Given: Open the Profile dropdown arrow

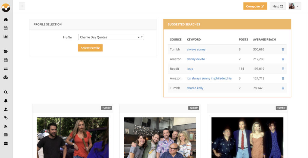Looking at the screenshot, I should [x=142, y=37].
